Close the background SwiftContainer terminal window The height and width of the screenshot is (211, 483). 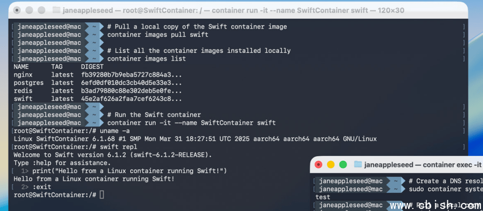tap(17, 10)
